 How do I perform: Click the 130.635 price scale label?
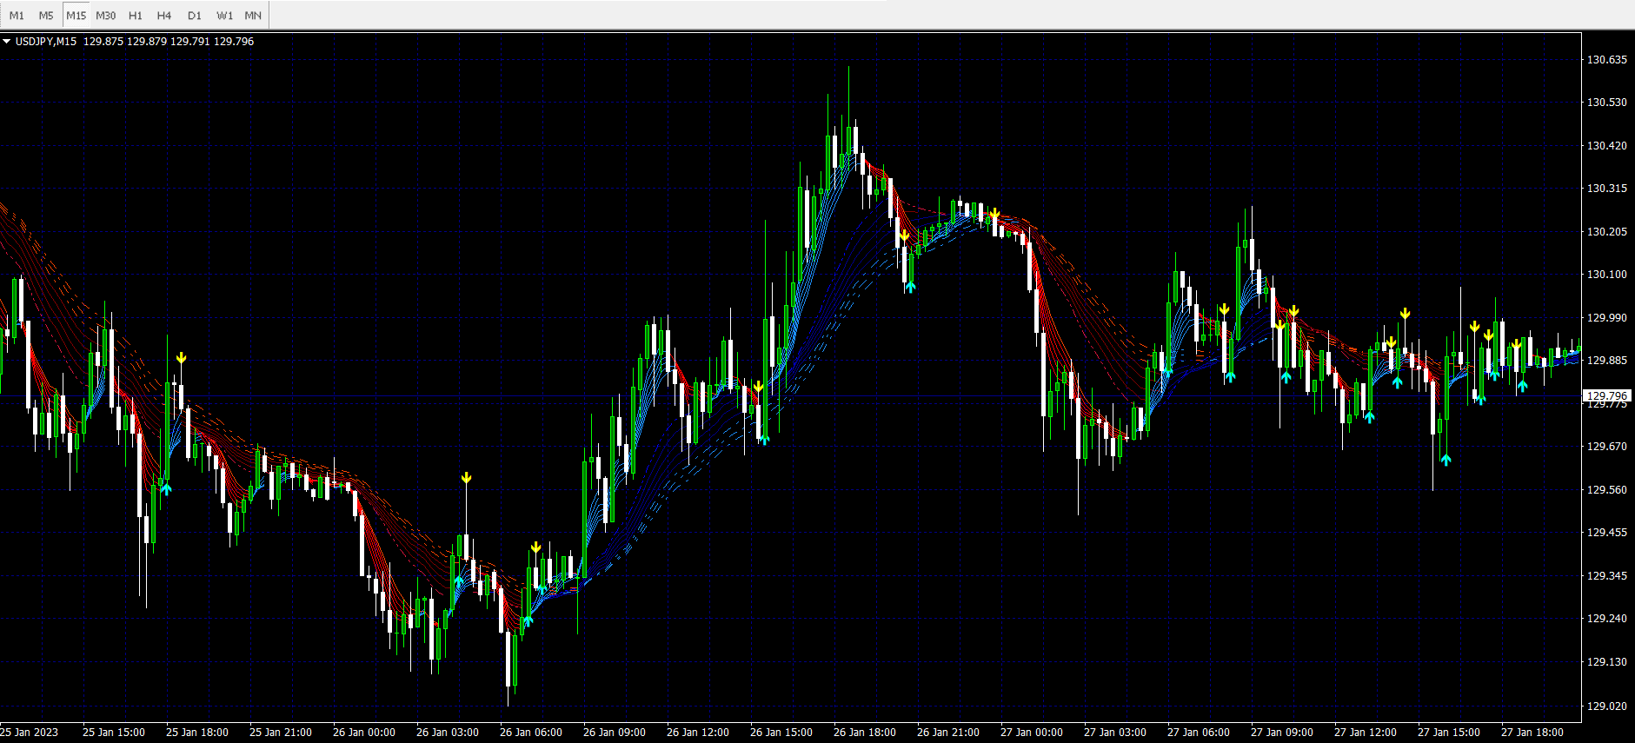1606,60
